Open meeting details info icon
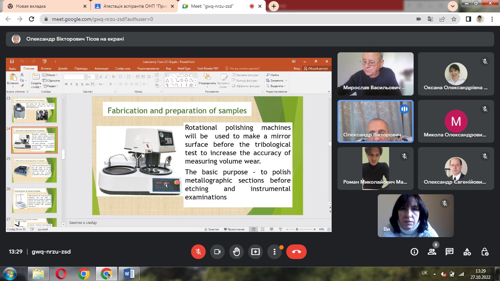The image size is (500, 281). [x=414, y=252]
